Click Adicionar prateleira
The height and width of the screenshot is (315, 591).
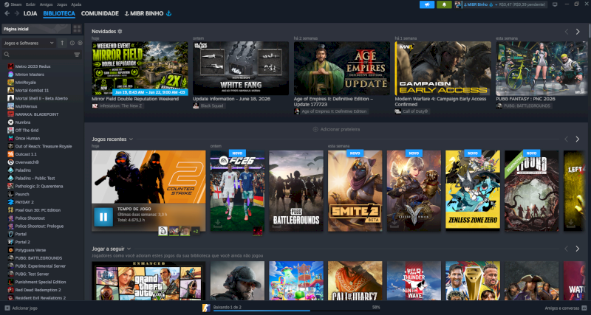tap(336, 129)
